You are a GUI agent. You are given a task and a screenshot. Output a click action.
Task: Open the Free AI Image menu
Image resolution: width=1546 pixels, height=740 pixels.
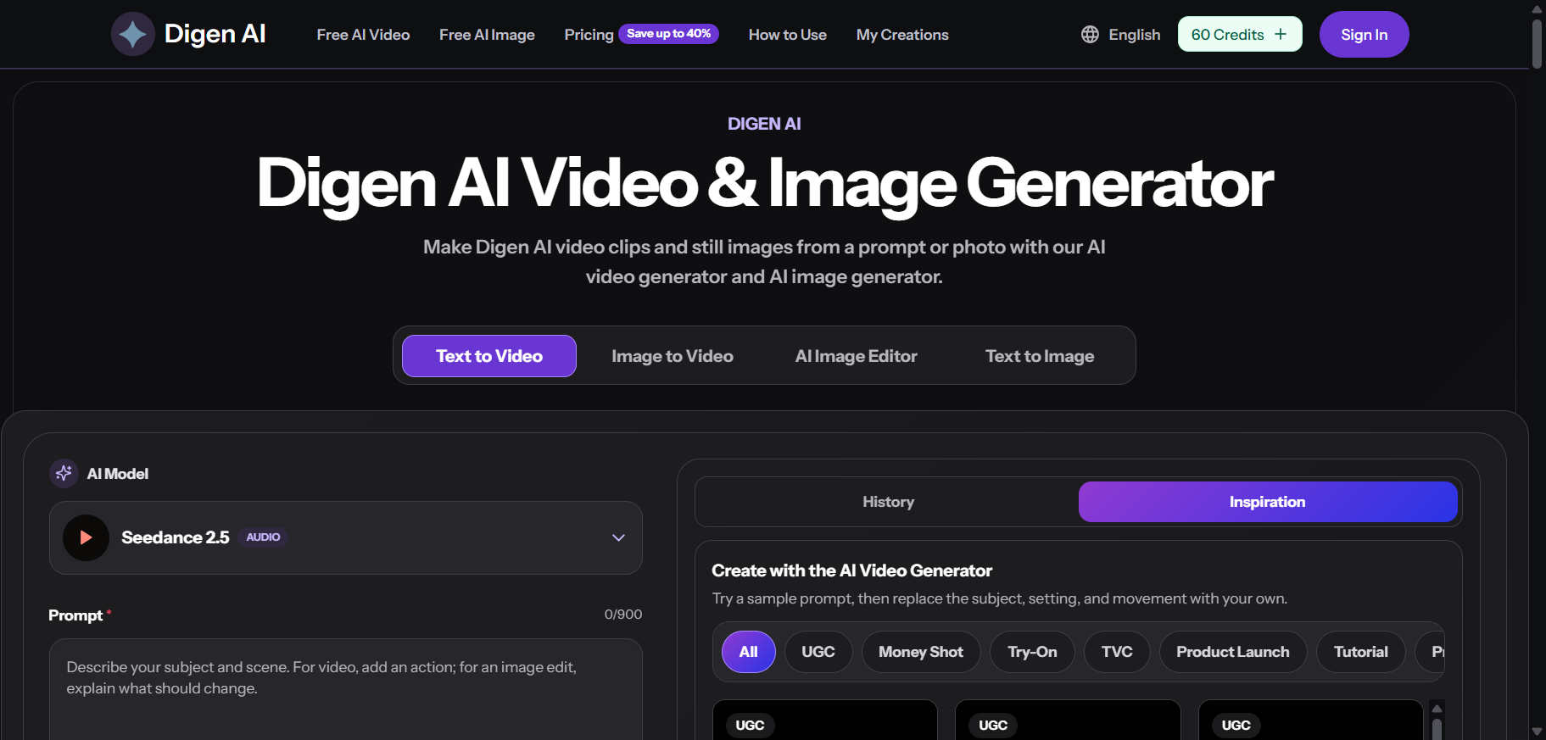[x=487, y=35]
